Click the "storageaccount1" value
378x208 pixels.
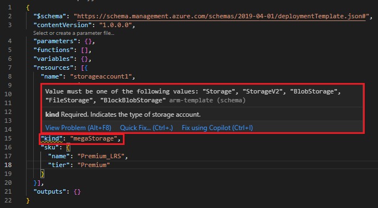[101, 77]
